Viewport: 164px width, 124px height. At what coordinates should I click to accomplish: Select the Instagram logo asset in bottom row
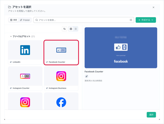[x=25, y=102]
